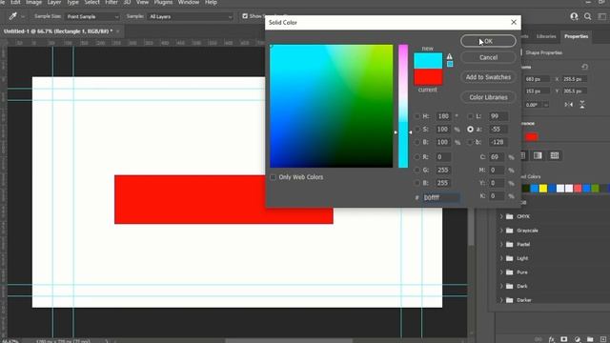Click the current red color preview

(x=428, y=77)
